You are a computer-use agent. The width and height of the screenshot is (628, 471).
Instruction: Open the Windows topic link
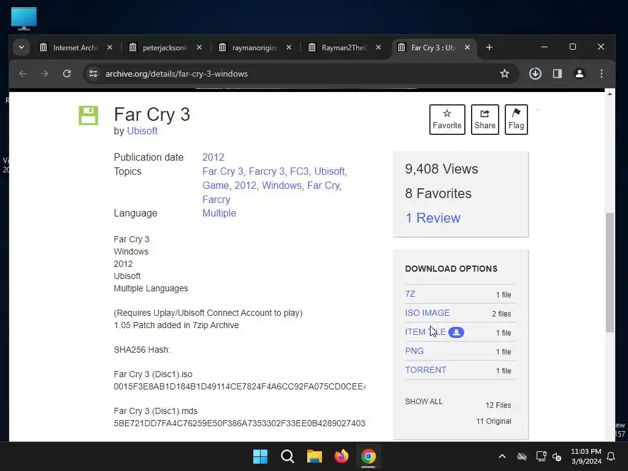[281, 185]
